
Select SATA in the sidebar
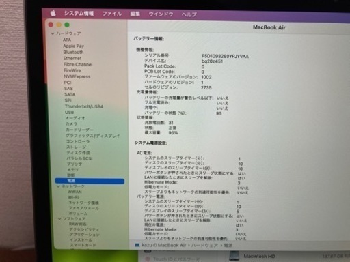click(70, 94)
